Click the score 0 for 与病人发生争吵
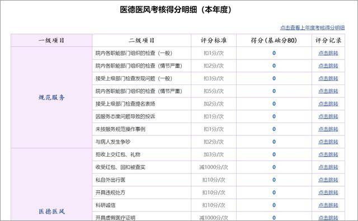This screenshot has height=221, width=358. tap(274, 142)
